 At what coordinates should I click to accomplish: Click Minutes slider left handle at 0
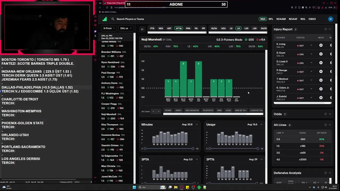pyautogui.click(x=145, y=149)
